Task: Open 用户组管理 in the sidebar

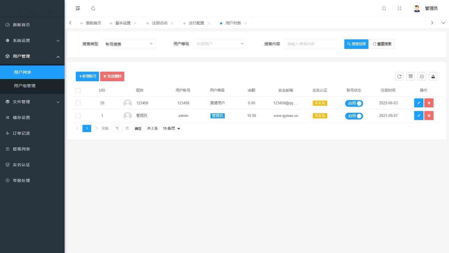Action: pos(25,86)
